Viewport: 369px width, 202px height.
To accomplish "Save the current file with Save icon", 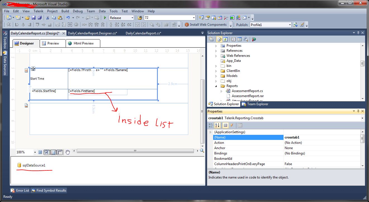I will point(34,18).
